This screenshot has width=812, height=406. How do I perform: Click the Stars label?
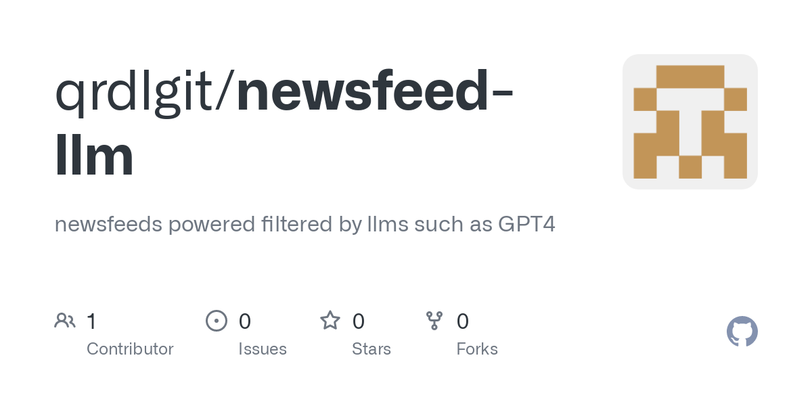[x=371, y=349]
